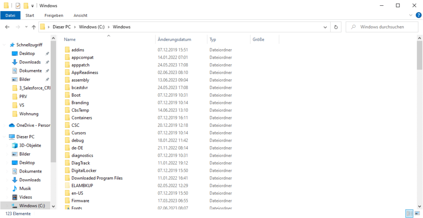Click Windows (C:) in the address path
Screen dimensions: 423x218
point(92,27)
